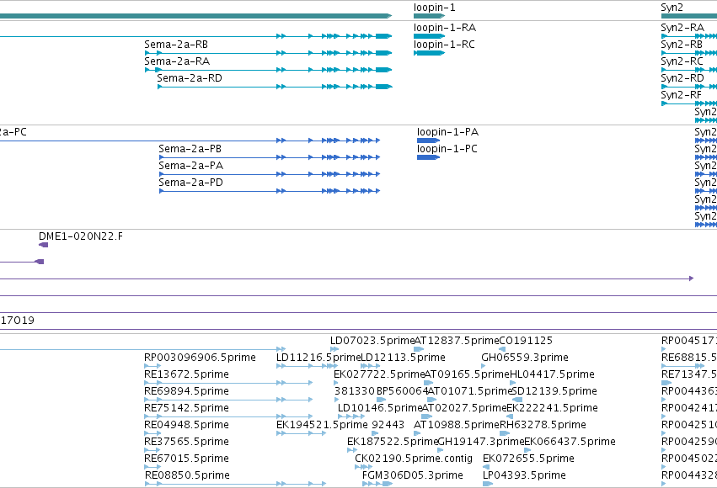Select the AT12837.5prime EST label
Screen dimensions: 717x488
point(457,341)
